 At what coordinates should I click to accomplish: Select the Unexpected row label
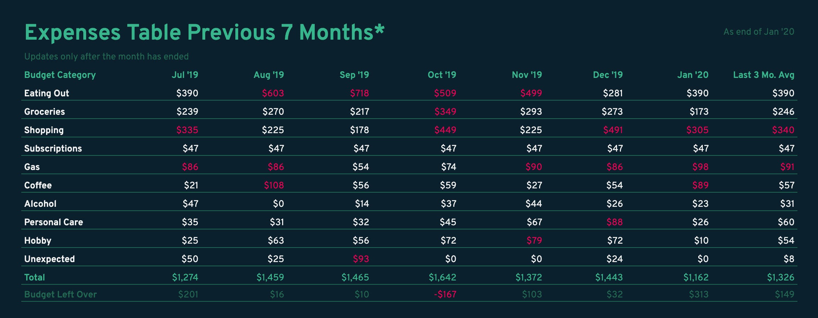pos(49,259)
